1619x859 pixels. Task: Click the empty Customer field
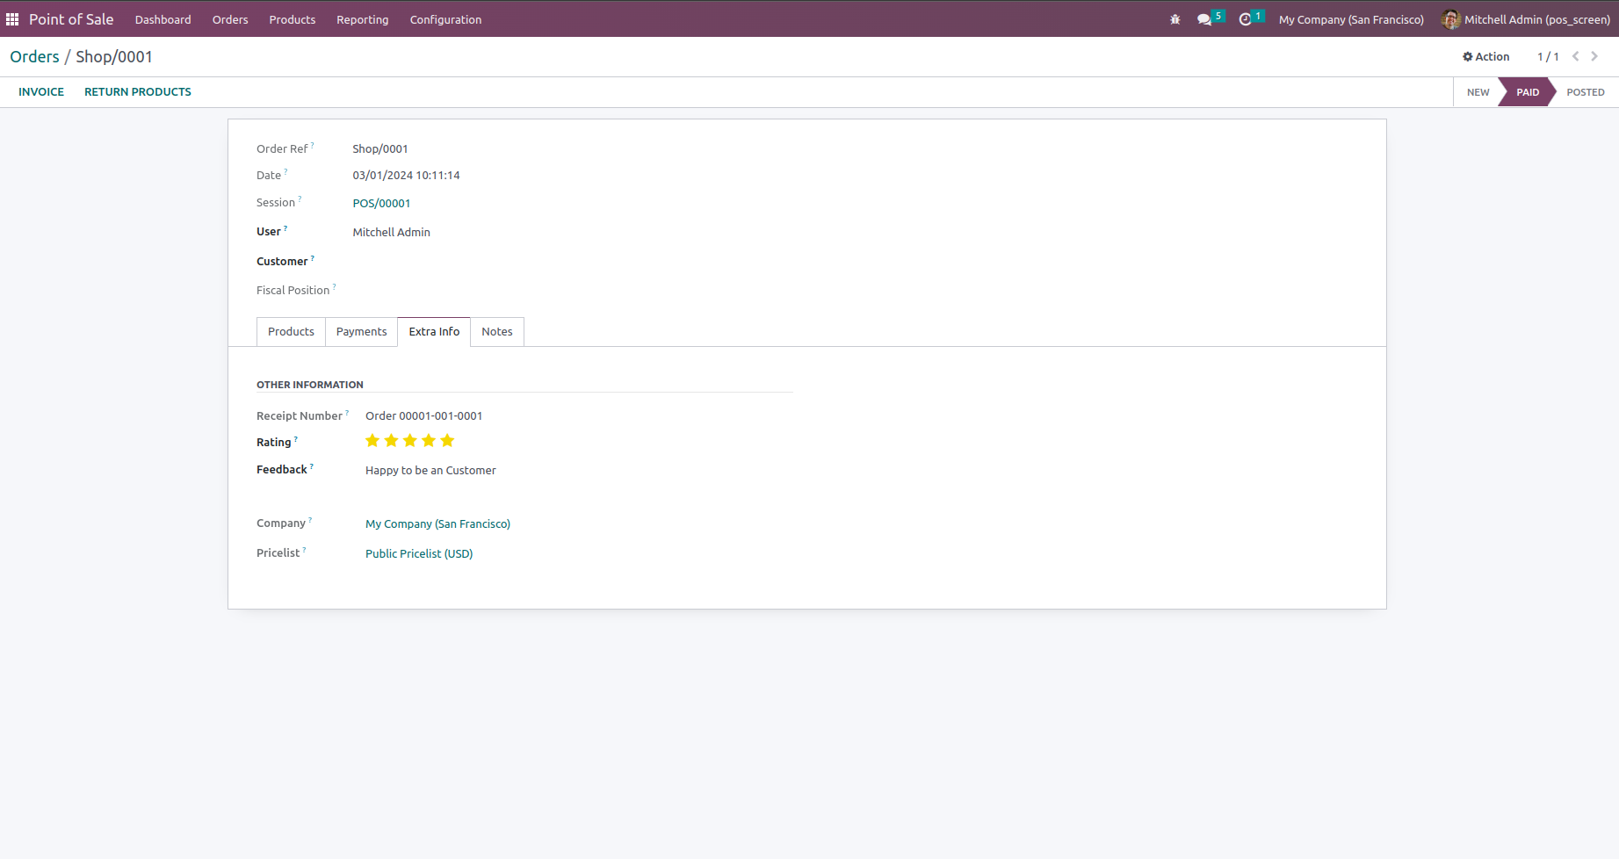(571, 261)
